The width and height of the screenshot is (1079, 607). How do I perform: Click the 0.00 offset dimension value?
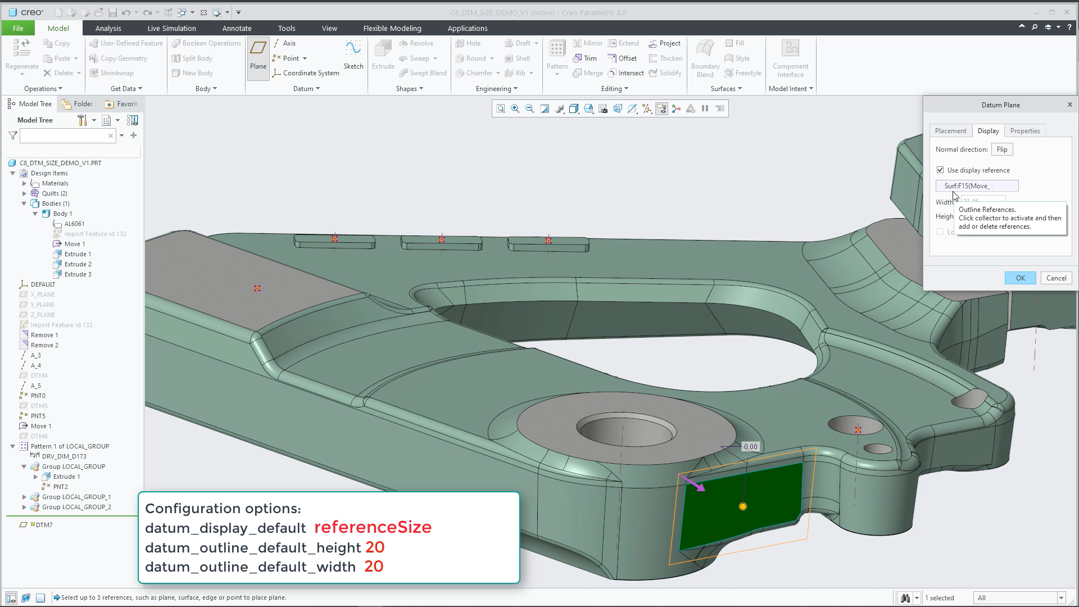[750, 447]
